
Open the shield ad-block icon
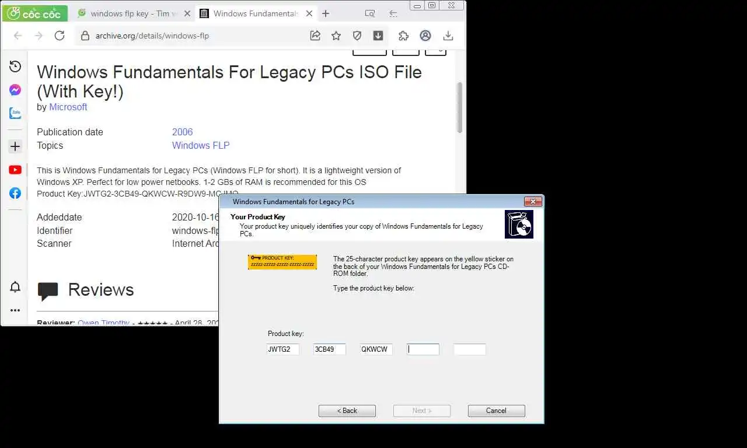pos(357,36)
